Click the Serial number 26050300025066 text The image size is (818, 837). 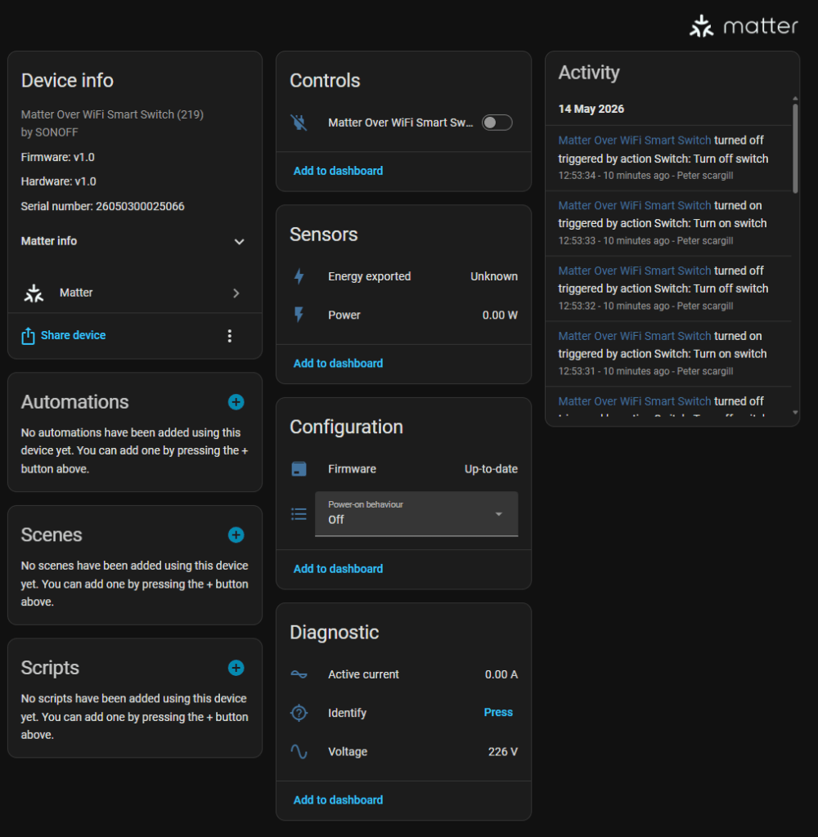click(102, 207)
